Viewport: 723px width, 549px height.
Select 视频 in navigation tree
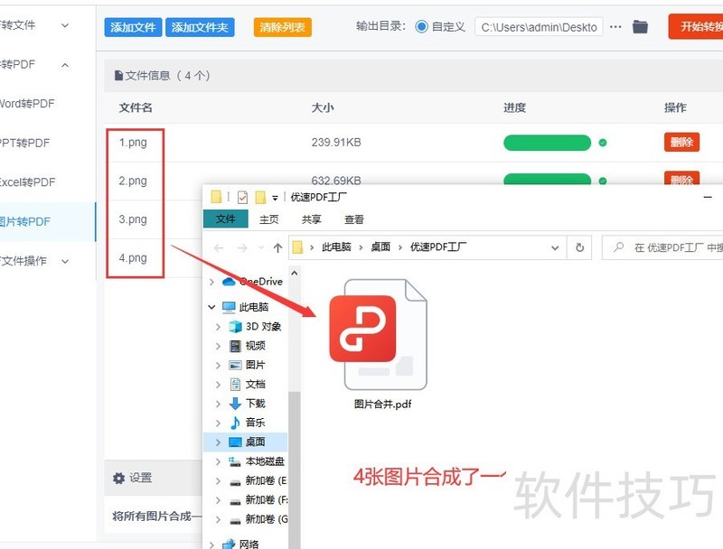click(x=255, y=346)
